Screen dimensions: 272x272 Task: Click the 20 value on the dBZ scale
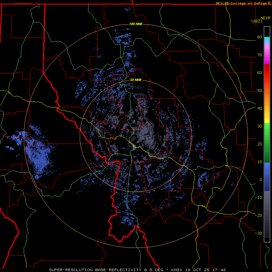(x=260, y=144)
